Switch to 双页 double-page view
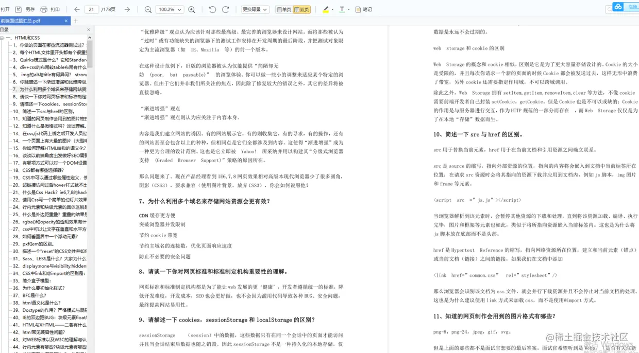 (x=302, y=9)
